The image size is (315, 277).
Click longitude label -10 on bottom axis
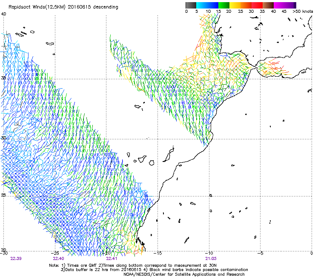pyautogui.click(x=209, y=253)
